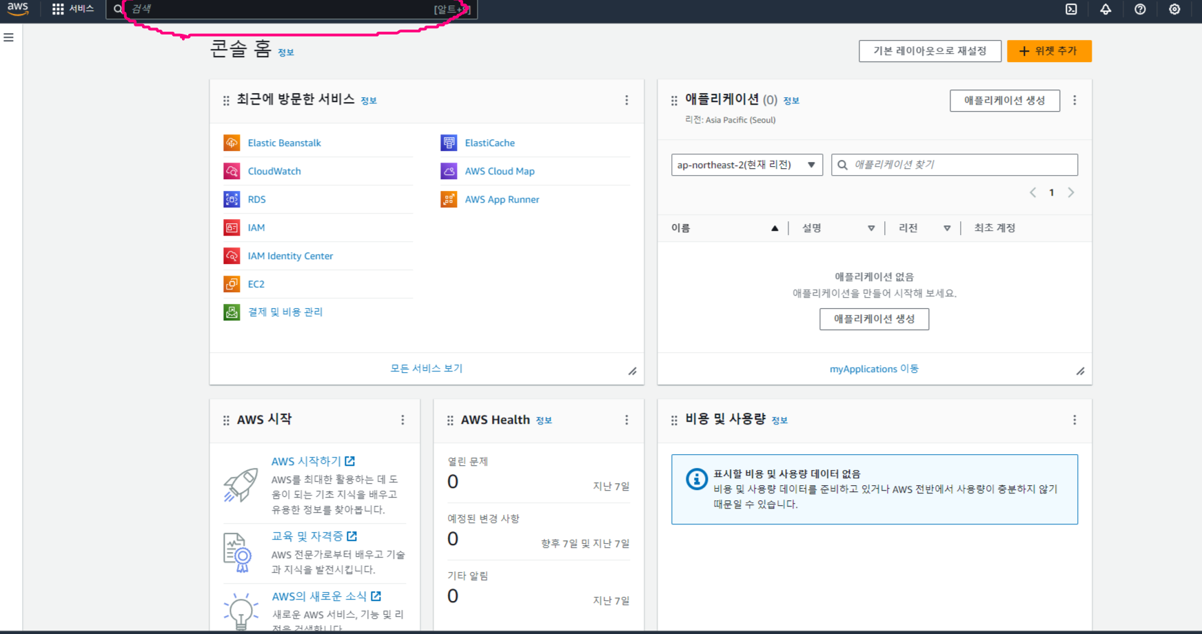Click the resize handle of 최근에 방문한 서비스 widget

pyautogui.click(x=632, y=371)
